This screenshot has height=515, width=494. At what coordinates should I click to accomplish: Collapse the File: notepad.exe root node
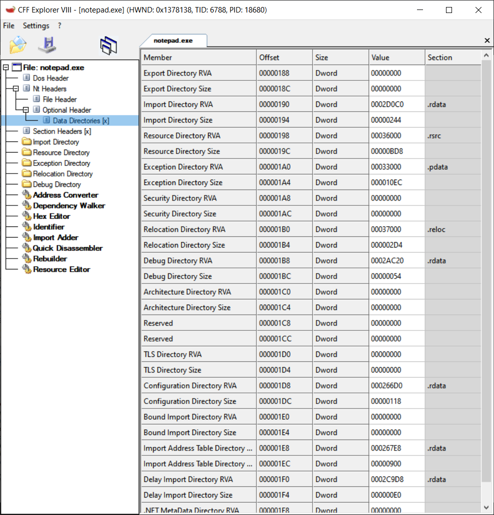4,67
